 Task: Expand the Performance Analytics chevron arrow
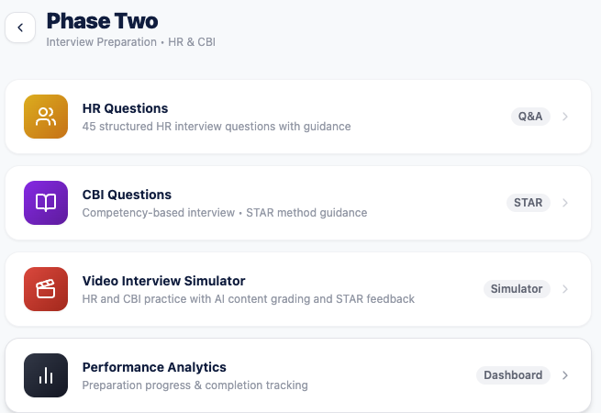(x=565, y=375)
